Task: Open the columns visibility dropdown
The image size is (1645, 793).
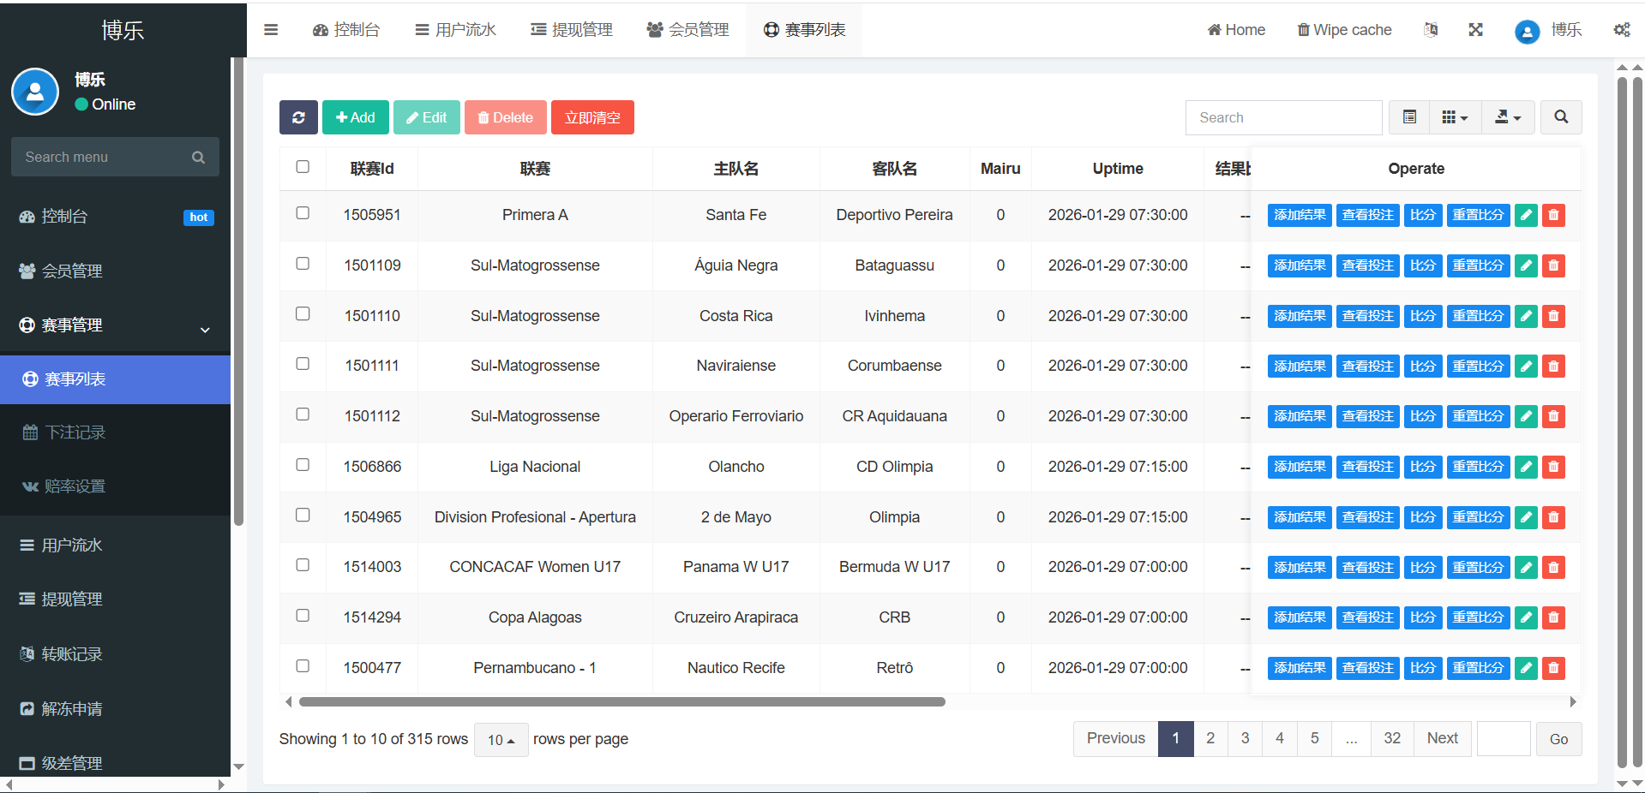Action: [1455, 117]
